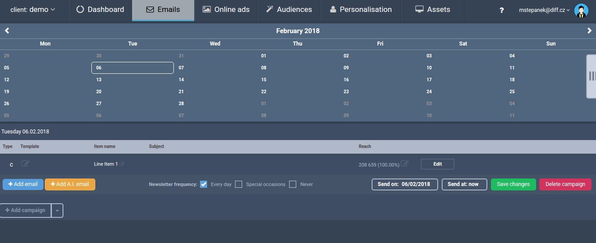Open the Dashboard tab
Screen dimensions: 596x243
(100, 10)
